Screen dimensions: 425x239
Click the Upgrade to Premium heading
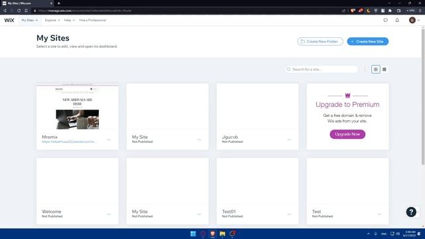point(347,105)
